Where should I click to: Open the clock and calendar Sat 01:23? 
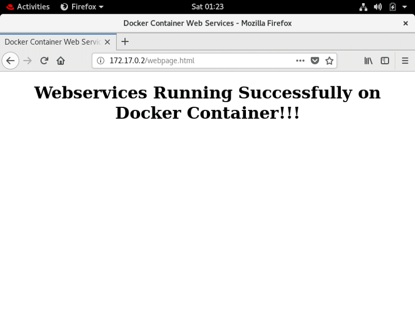207,7
